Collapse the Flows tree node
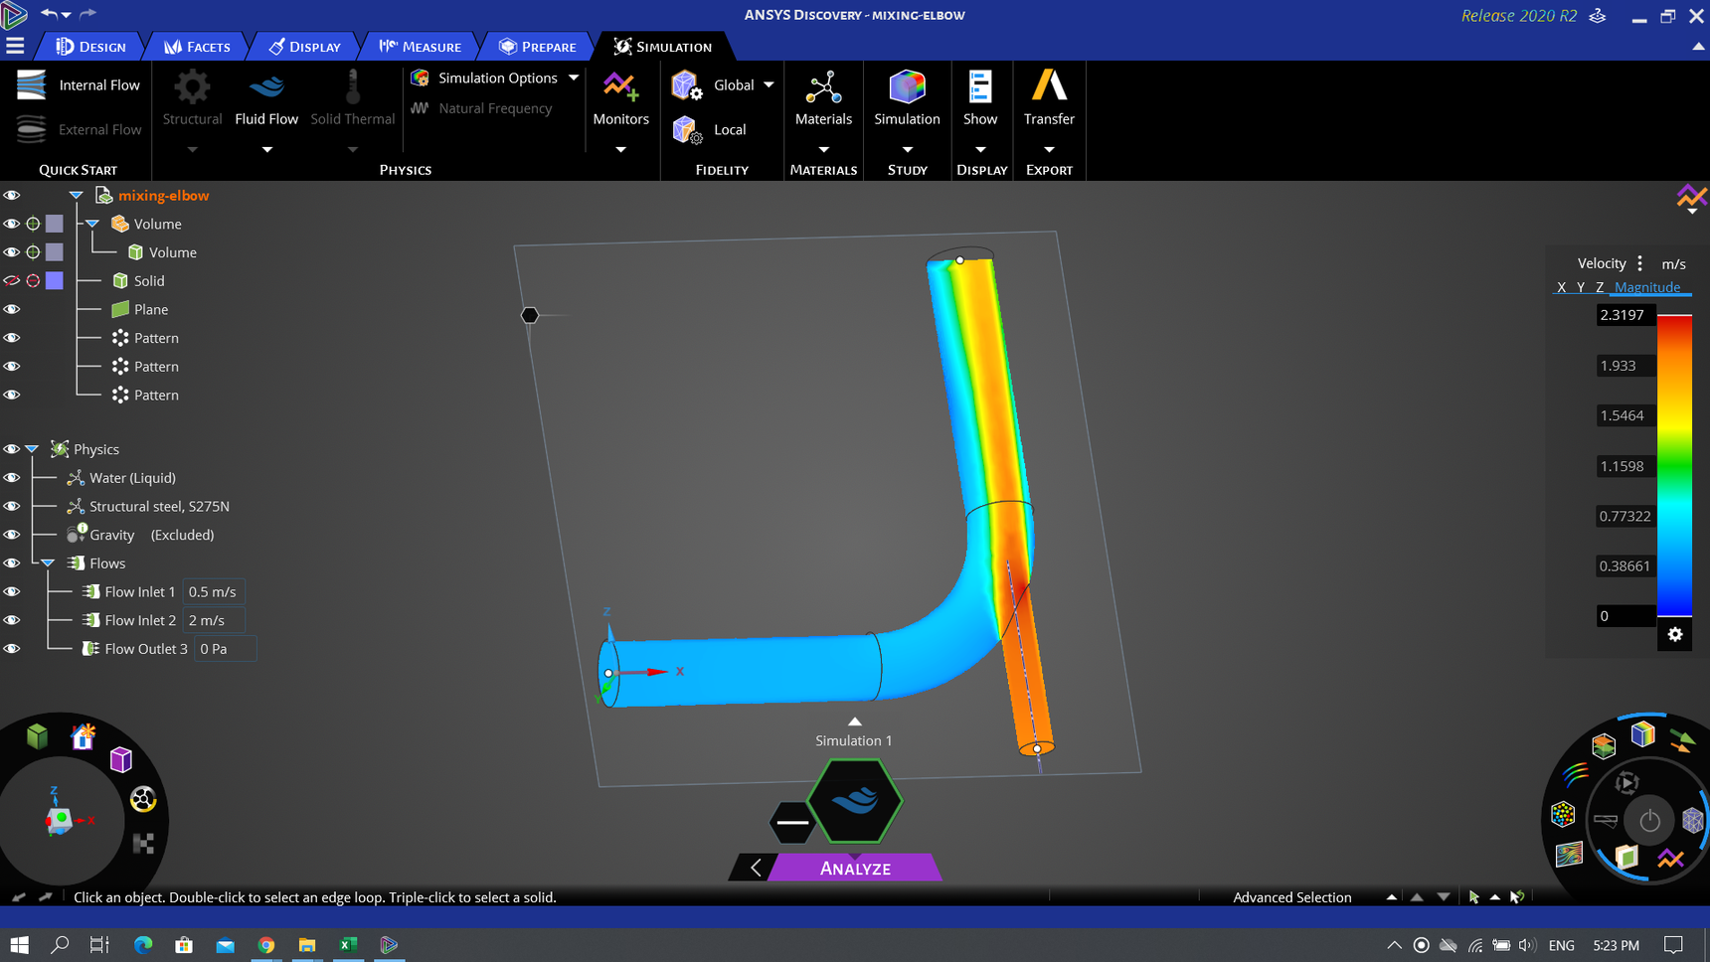1710x962 pixels. 48,563
